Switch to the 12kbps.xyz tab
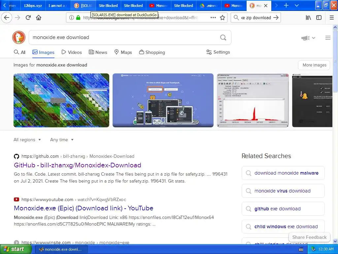 click(x=33, y=6)
